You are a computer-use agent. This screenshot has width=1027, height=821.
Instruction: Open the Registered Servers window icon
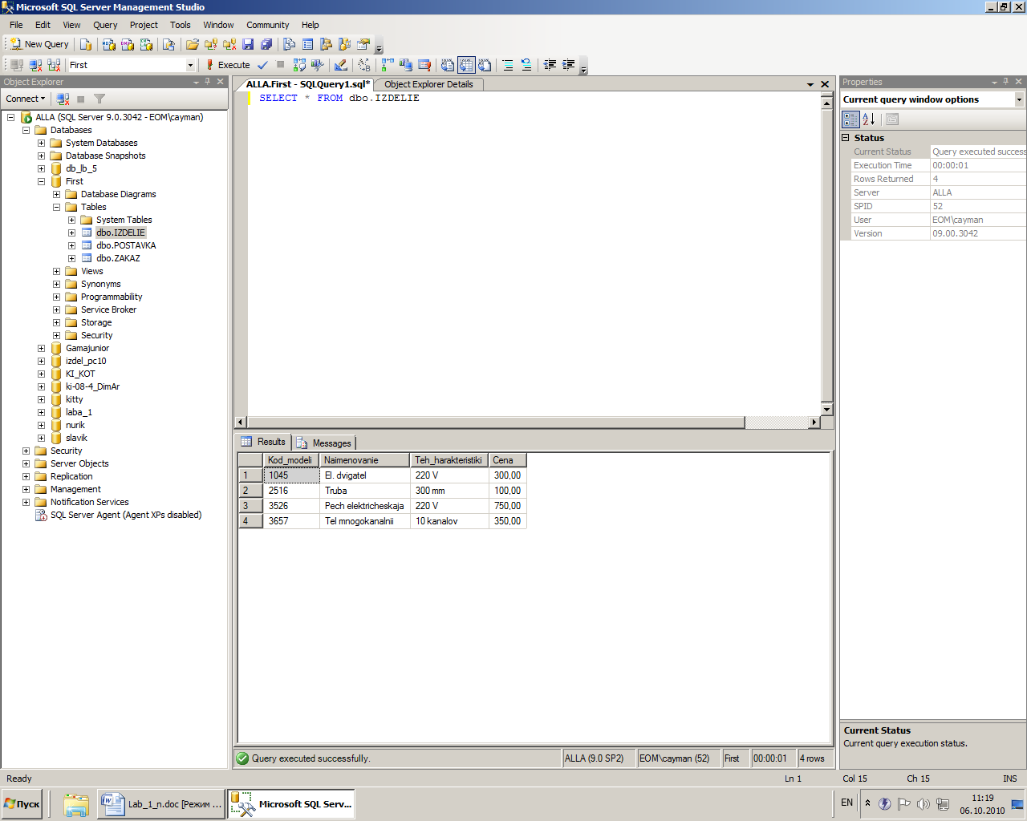[x=290, y=44]
